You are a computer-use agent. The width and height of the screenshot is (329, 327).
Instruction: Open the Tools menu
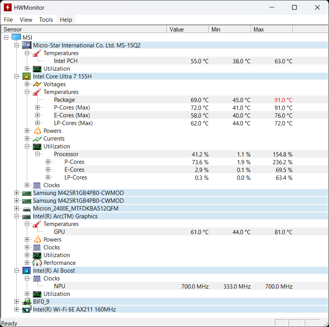[x=46, y=20]
